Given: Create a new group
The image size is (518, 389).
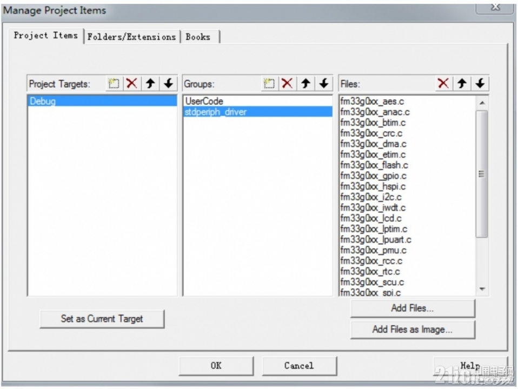Looking at the screenshot, I should 269,84.
